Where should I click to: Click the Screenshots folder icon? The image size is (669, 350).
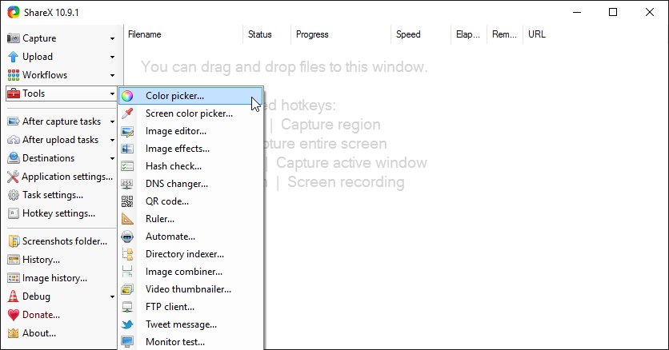click(x=14, y=241)
